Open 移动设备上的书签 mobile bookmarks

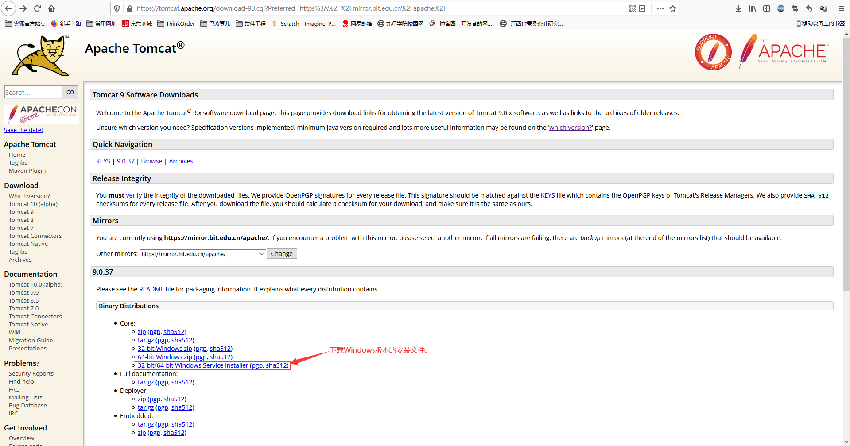coord(820,23)
